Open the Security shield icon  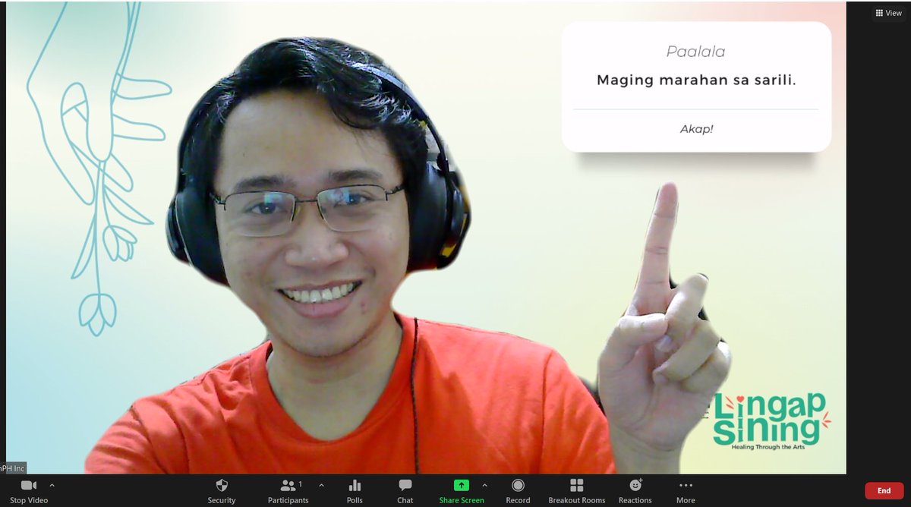pos(222,485)
